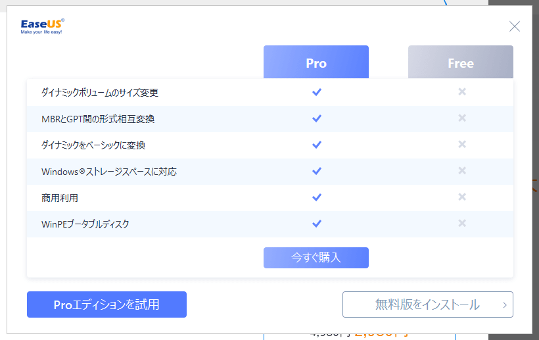This screenshot has width=539, height=340.
Task: Select the ダイナミックボリュームのサイズ変更 text
Action: click(100, 93)
